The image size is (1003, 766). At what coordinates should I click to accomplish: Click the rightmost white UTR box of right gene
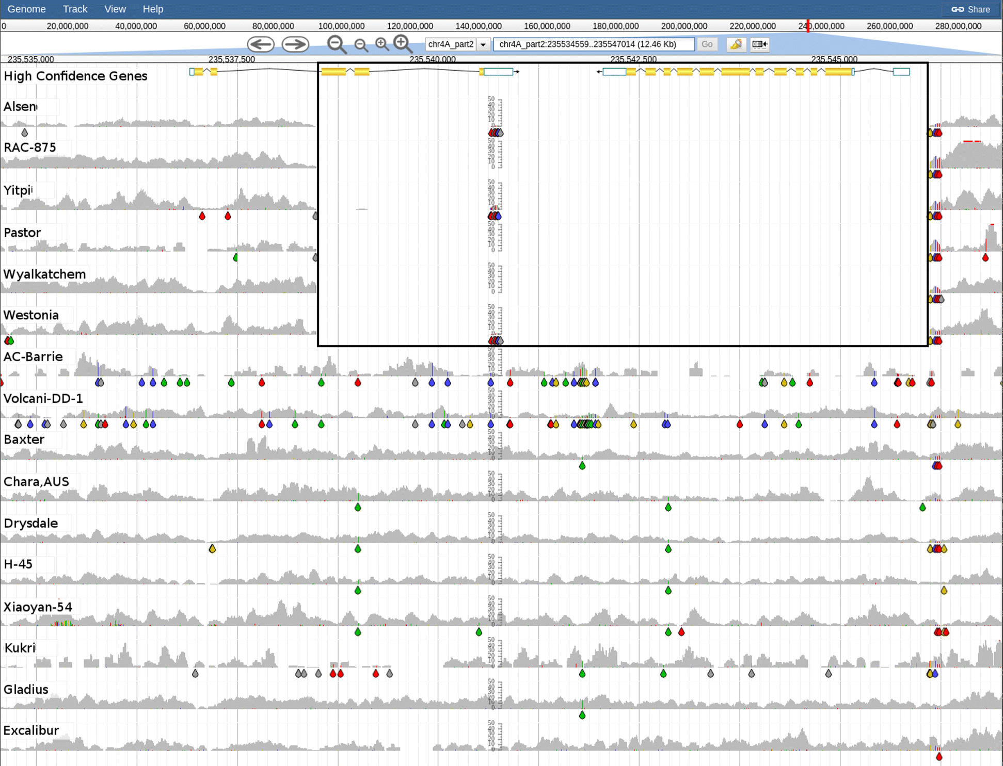click(901, 72)
